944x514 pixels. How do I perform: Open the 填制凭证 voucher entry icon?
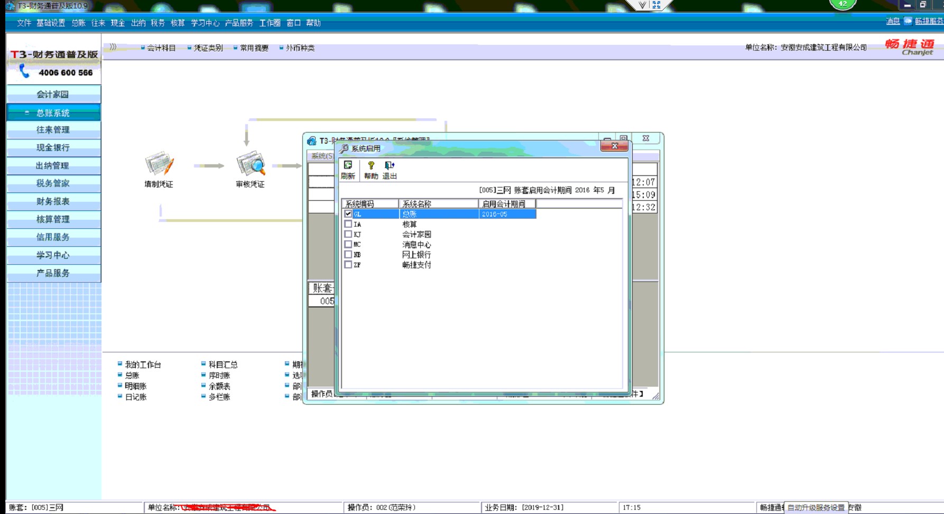pyautogui.click(x=159, y=164)
